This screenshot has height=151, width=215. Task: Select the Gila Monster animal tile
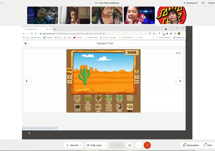click(x=99, y=107)
